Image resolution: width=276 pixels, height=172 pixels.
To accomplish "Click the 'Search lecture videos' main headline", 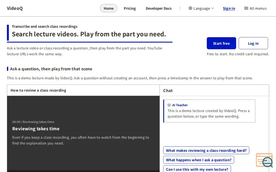I will pyautogui.click(x=89, y=34).
